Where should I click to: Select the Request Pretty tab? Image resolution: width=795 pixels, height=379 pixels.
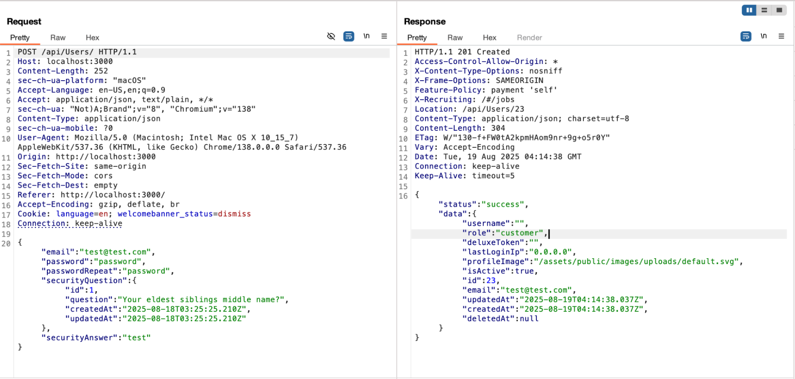[20, 38]
